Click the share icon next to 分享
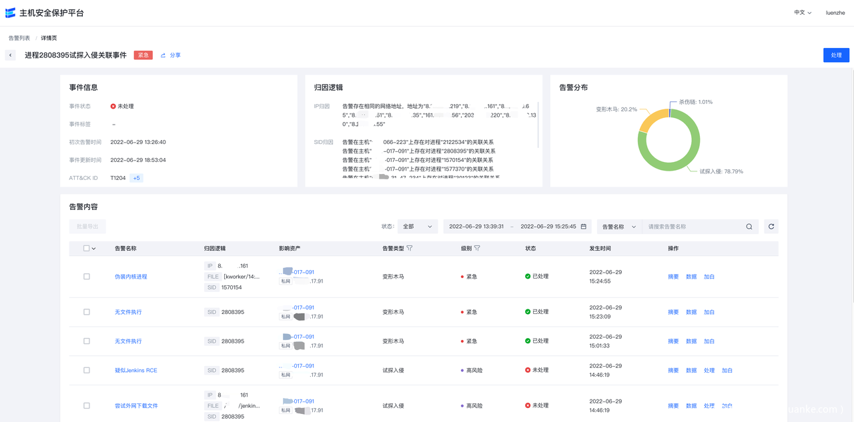This screenshot has height=422, width=854. [163, 55]
